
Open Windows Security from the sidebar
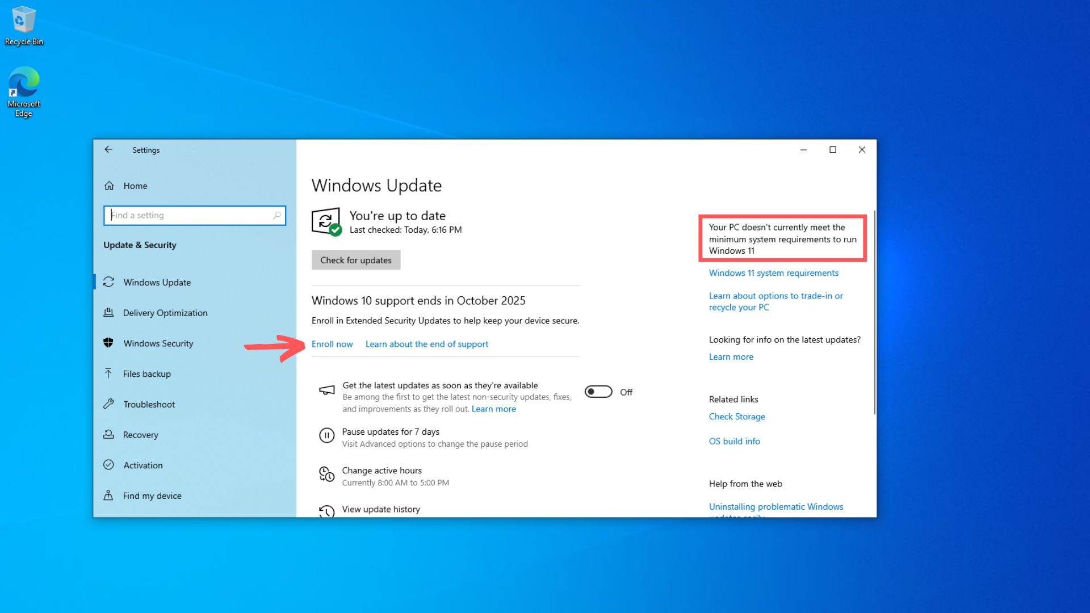tap(157, 343)
